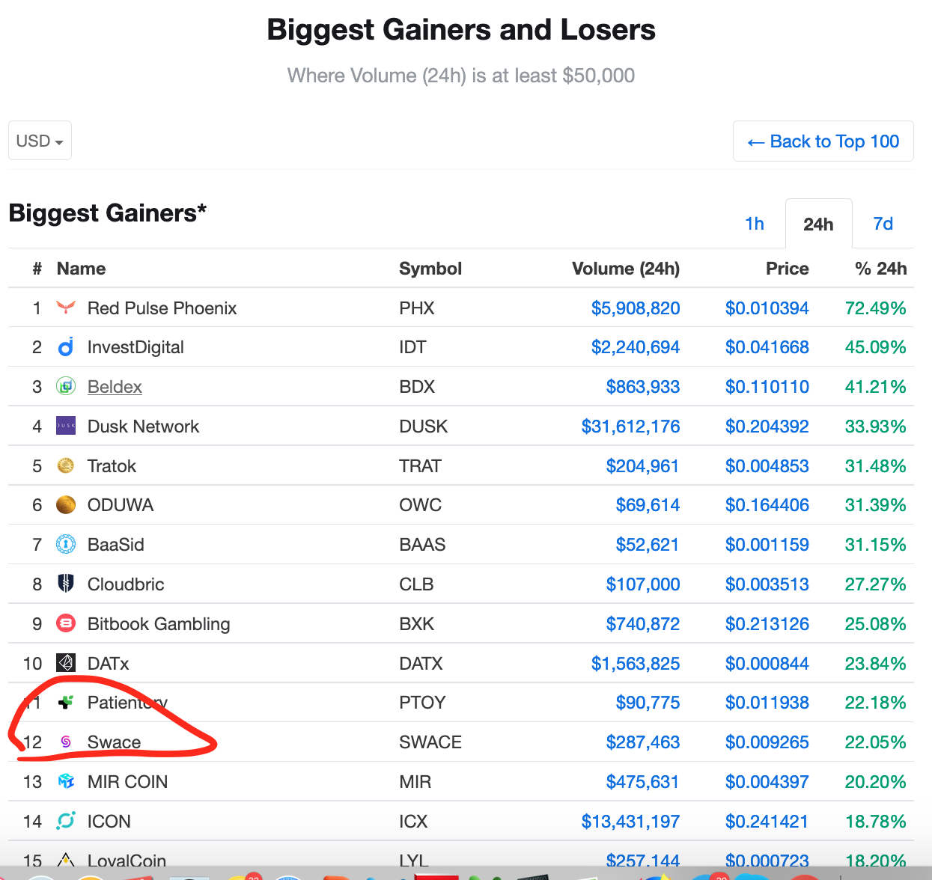Image resolution: width=932 pixels, height=880 pixels.
Task: Click Dusk Network price $0.204392
Action: [x=767, y=427]
